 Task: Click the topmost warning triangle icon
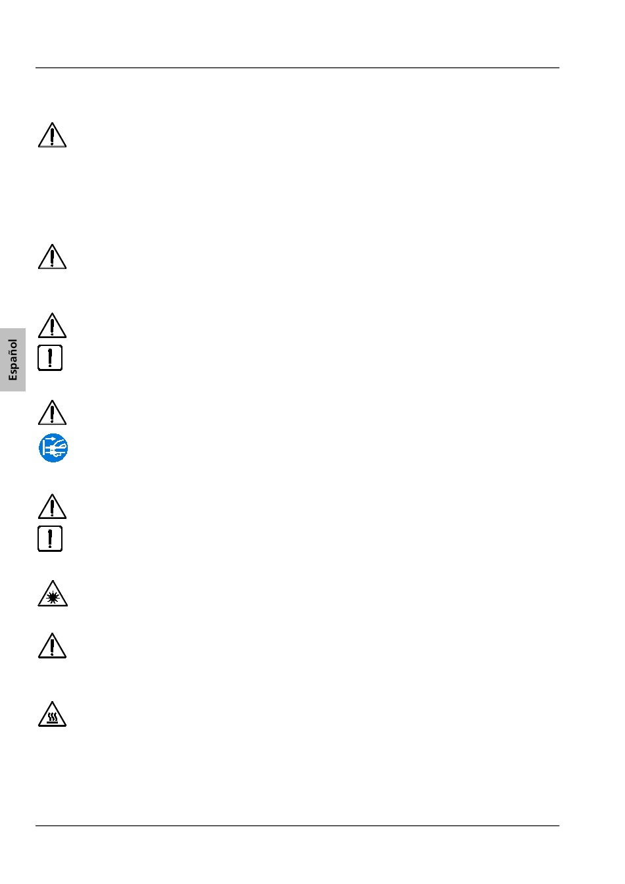pos(52,135)
